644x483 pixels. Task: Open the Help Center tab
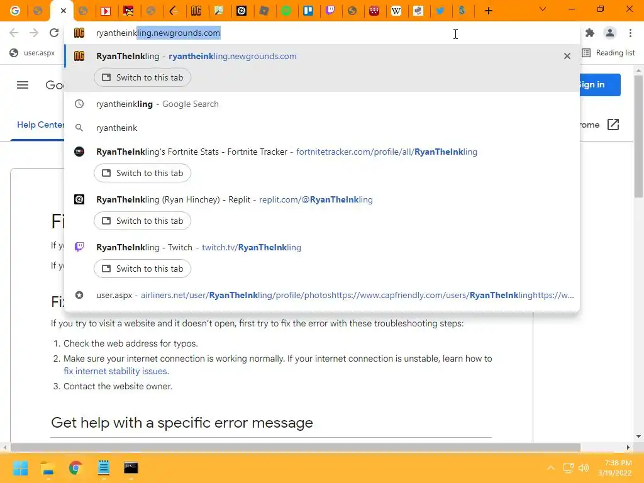tap(41, 125)
